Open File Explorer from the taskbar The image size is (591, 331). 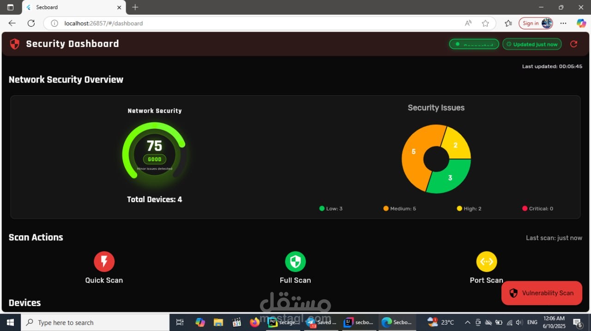point(218,322)
